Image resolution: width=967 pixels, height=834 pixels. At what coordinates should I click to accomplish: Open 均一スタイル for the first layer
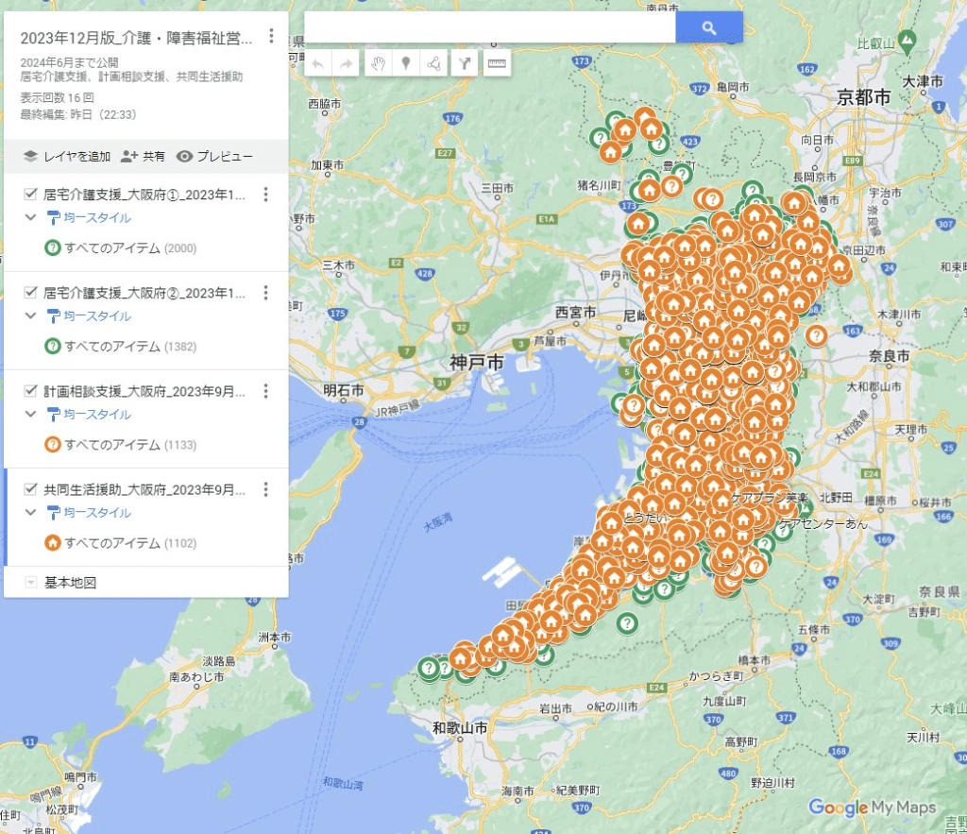point(96,215)
